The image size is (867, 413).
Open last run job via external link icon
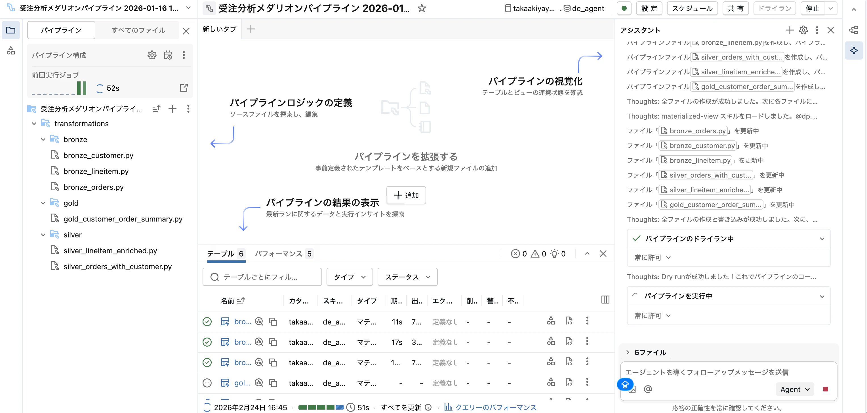[x=184, y=88]
